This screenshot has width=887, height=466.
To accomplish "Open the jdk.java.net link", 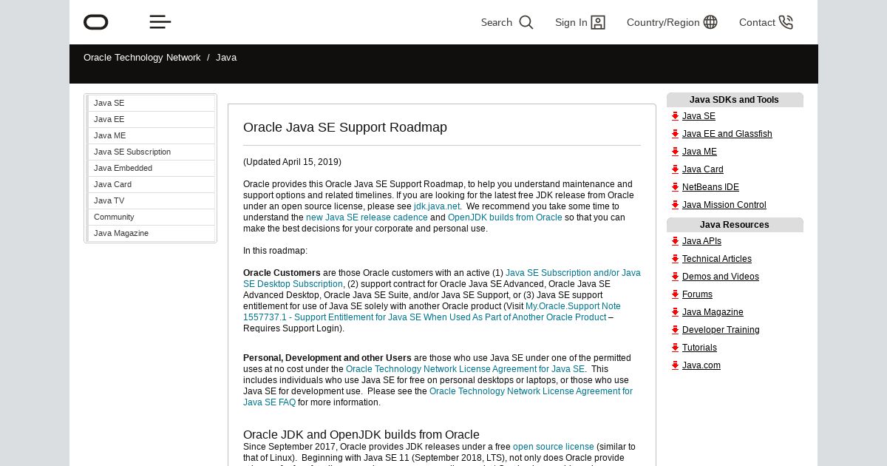I will (437, 206).
